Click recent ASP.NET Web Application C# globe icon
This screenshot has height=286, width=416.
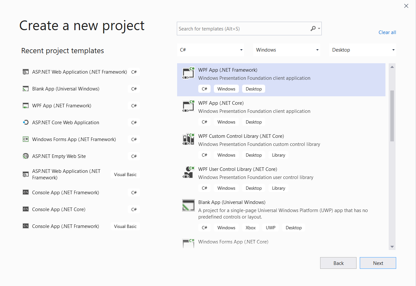pos(26,72)
